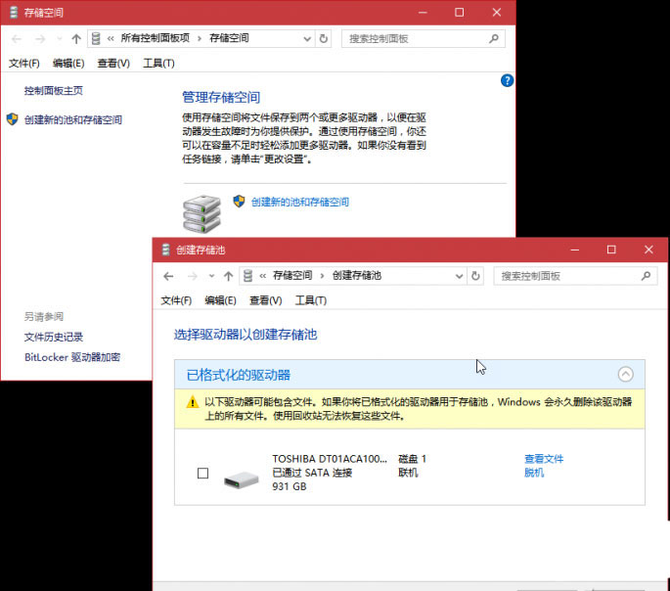Viewport: 670px width, 591px height.
Task: Check the TOSHIBA DT01ACA100 drive checkbox
Action: coord(202,473)
